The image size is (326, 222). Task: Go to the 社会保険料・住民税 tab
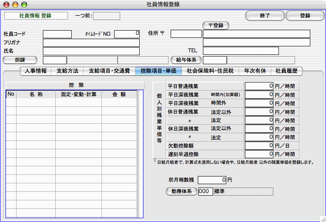click(210, 71)
